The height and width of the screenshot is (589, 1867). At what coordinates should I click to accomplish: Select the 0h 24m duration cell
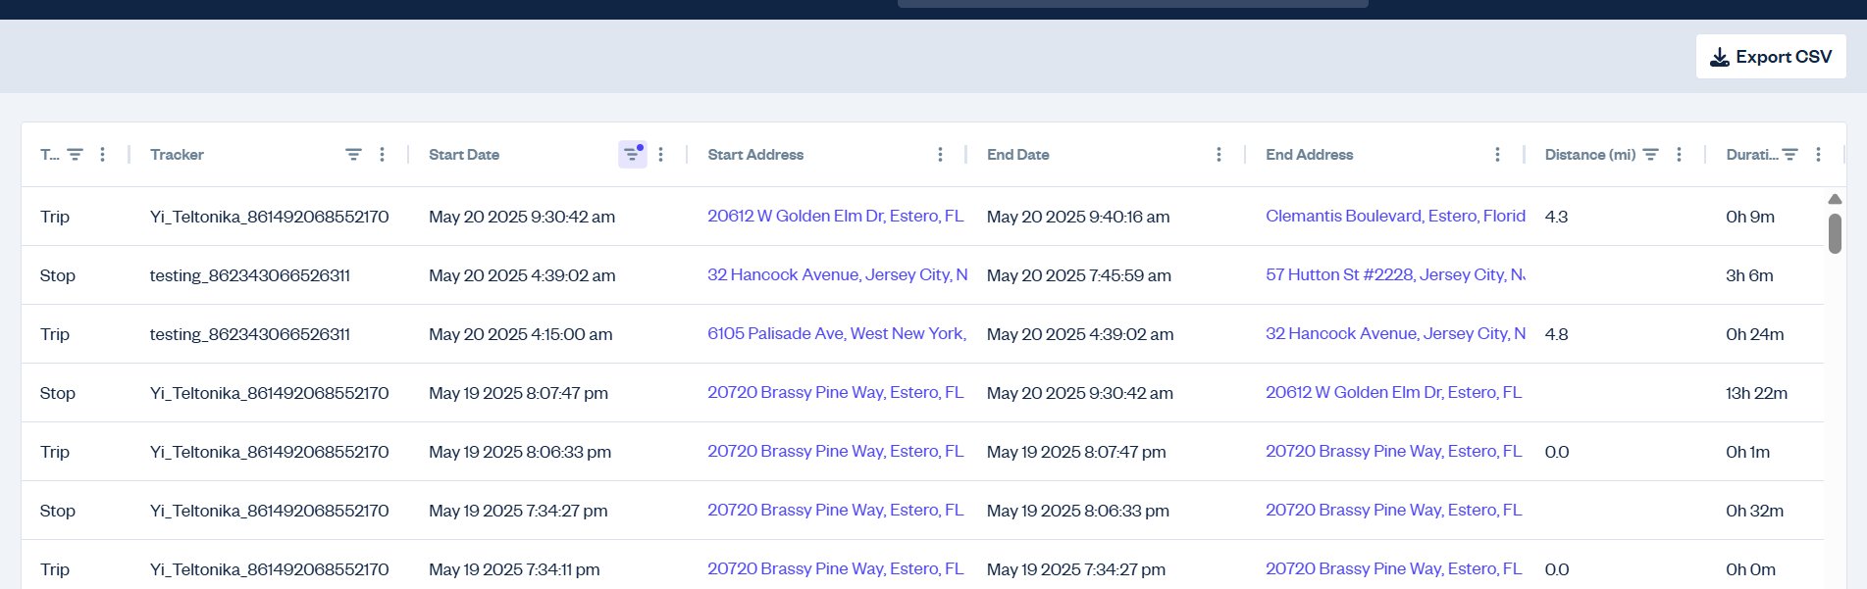(x=1754, y=334)
